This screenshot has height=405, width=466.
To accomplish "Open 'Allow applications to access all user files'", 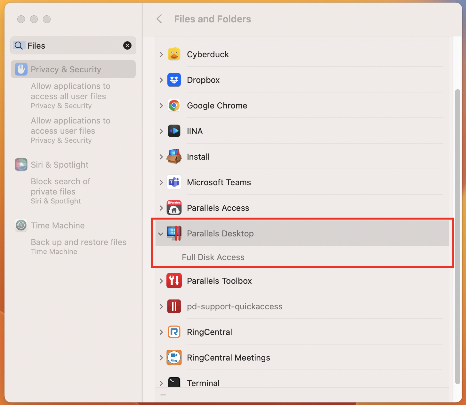I will pos(70,96).
